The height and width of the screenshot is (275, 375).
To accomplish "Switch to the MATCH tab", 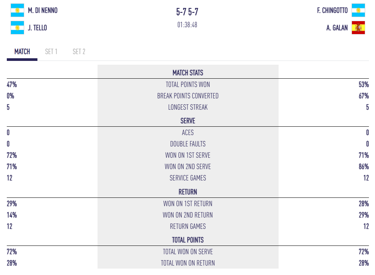I will [x=22, y=51].
